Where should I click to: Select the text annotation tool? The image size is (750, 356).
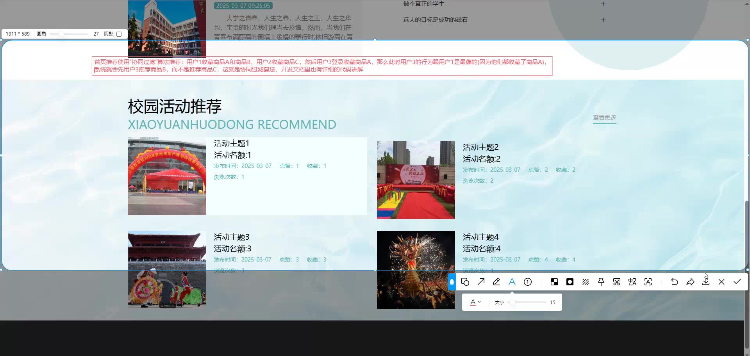[512, 282]
